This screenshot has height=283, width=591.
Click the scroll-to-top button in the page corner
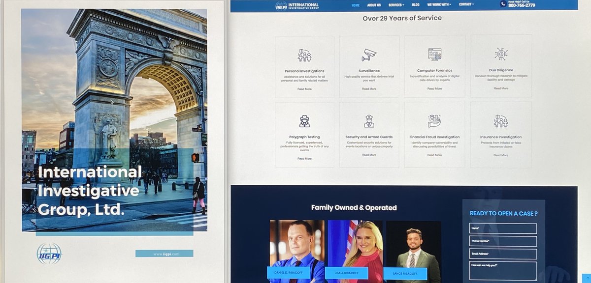click(x=587, y=279)
